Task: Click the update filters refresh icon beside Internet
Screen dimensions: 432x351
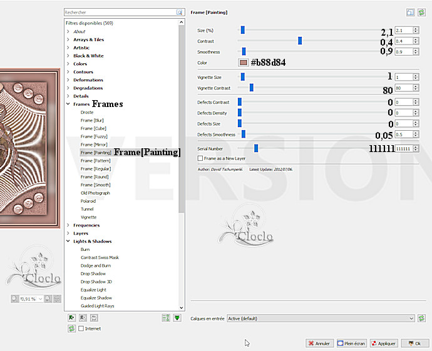Action: pos(71,328)
